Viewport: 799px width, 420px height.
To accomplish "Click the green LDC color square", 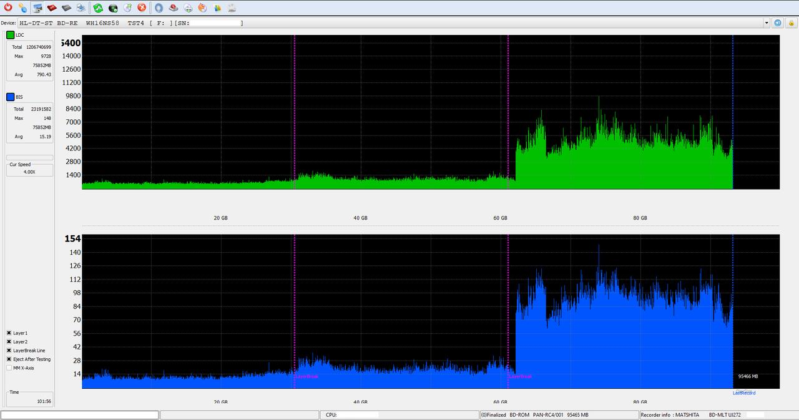I will tap(11, 35).
